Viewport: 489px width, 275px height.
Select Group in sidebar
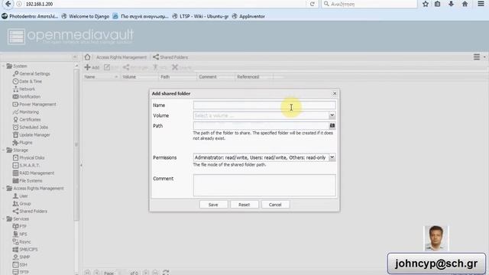pos(21,204)
